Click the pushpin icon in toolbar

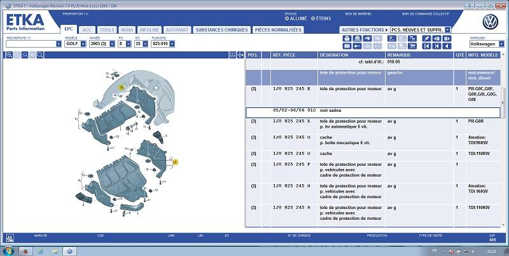click(x=426, y=38)
